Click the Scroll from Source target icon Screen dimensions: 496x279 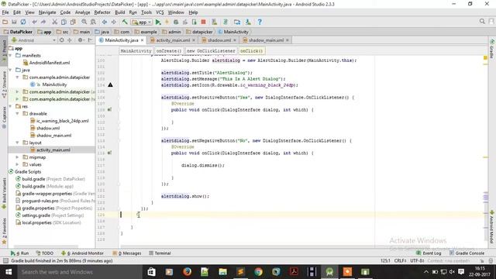pyautogui.click(x=62, y=40)
